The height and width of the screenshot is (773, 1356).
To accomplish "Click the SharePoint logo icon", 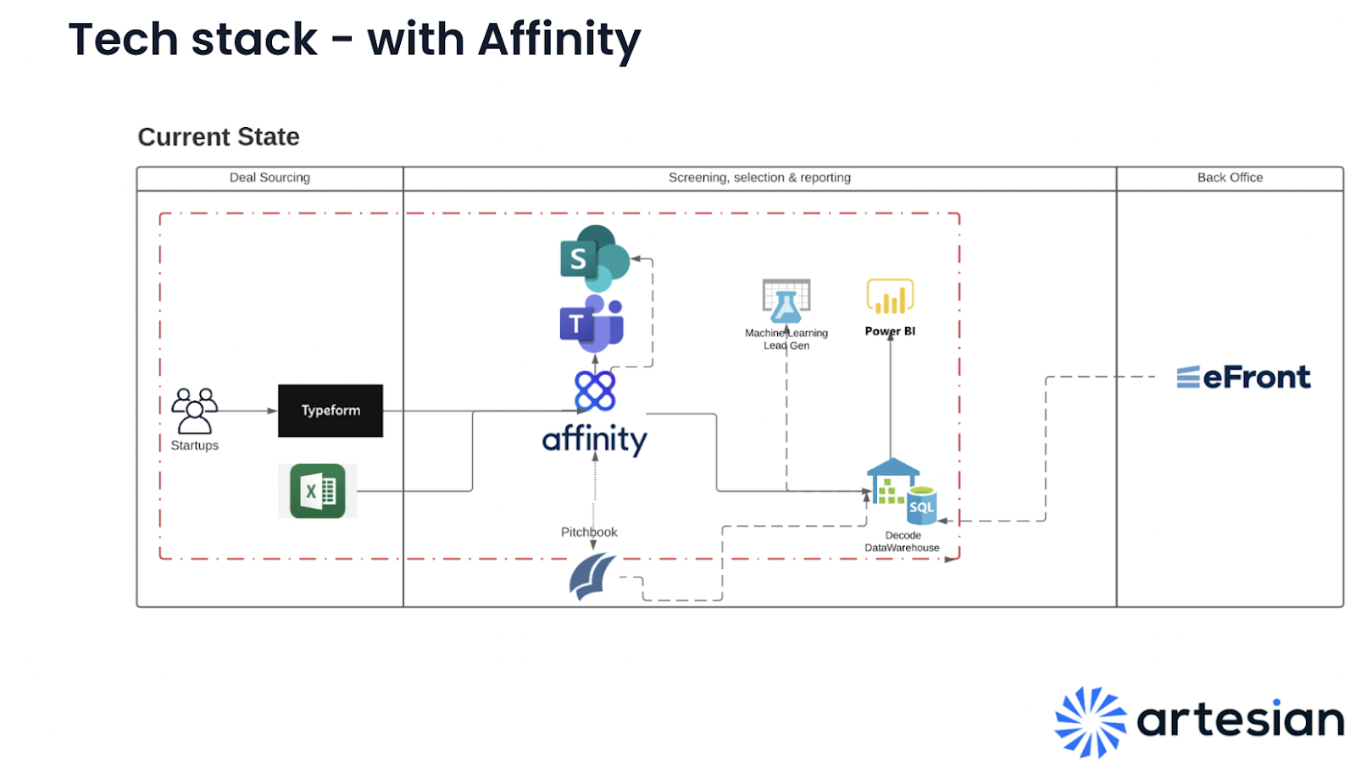I will tap(595, 258).
